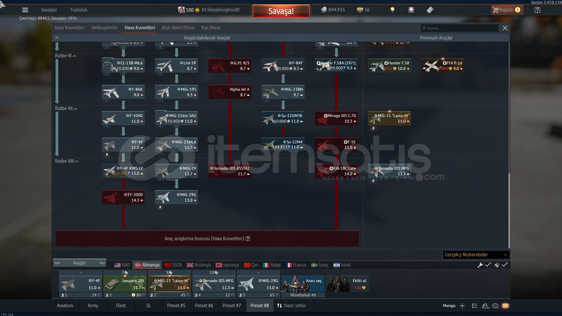Click the player avatar icon
The height and width of the screenshot is (316, 562).
pyautogui.click(x=181, y=10)
